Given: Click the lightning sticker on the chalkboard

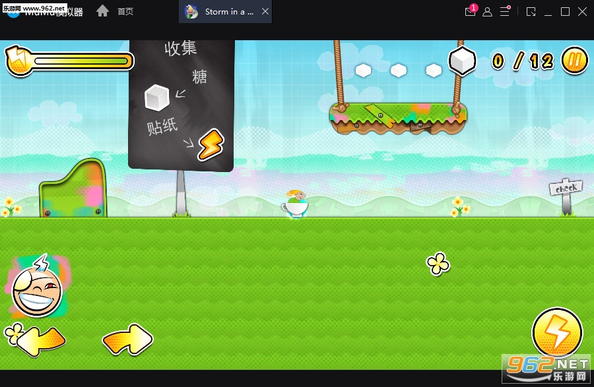Looking at the screenshot, I should [x=211, y=144].
